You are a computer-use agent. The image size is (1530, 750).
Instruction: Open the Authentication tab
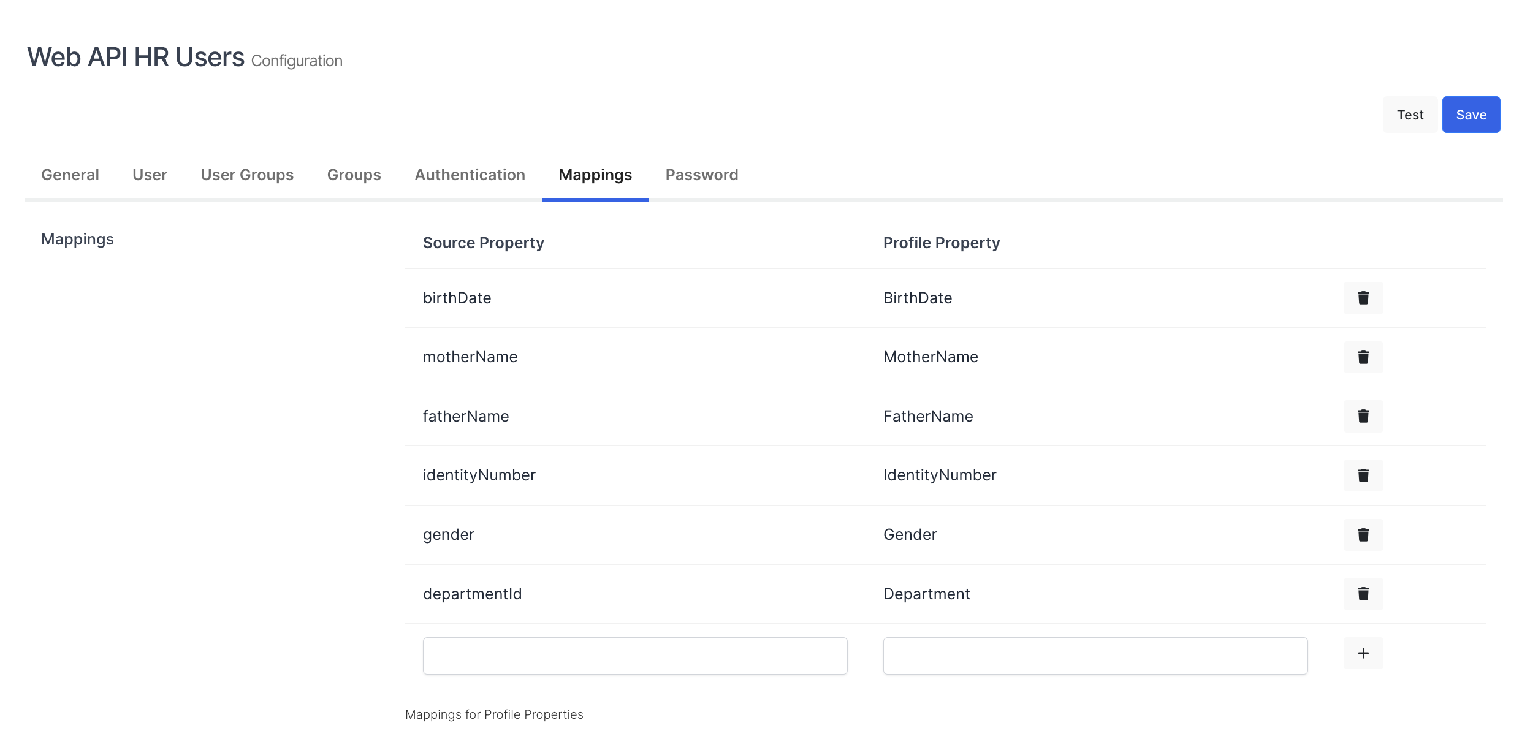pos(470,175)
